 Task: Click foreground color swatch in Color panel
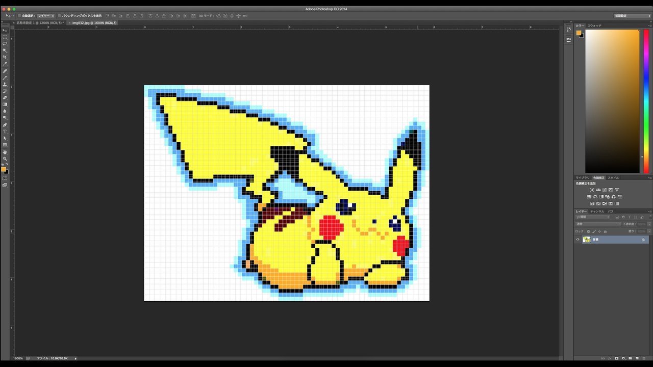tap(579, 33)
